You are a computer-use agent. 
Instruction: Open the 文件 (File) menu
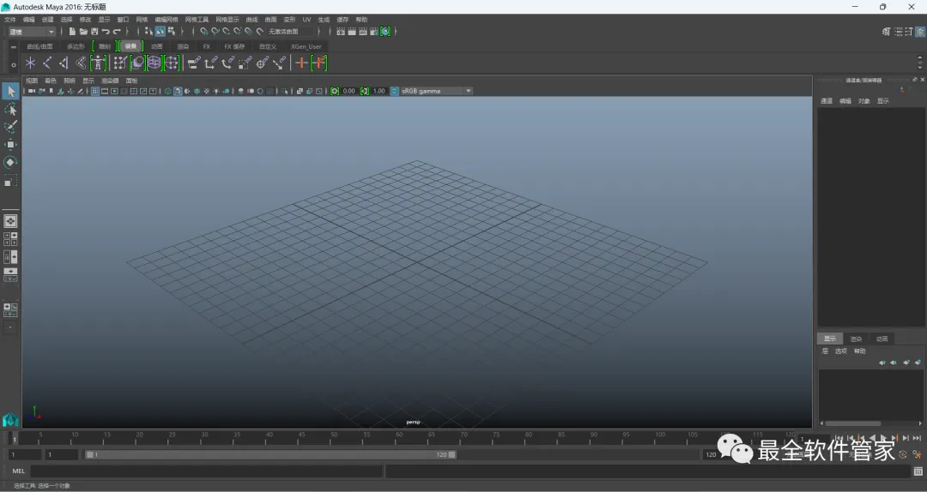tap(10, 19)
